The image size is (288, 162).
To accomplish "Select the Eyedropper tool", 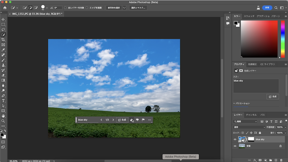I will point(3,50).
